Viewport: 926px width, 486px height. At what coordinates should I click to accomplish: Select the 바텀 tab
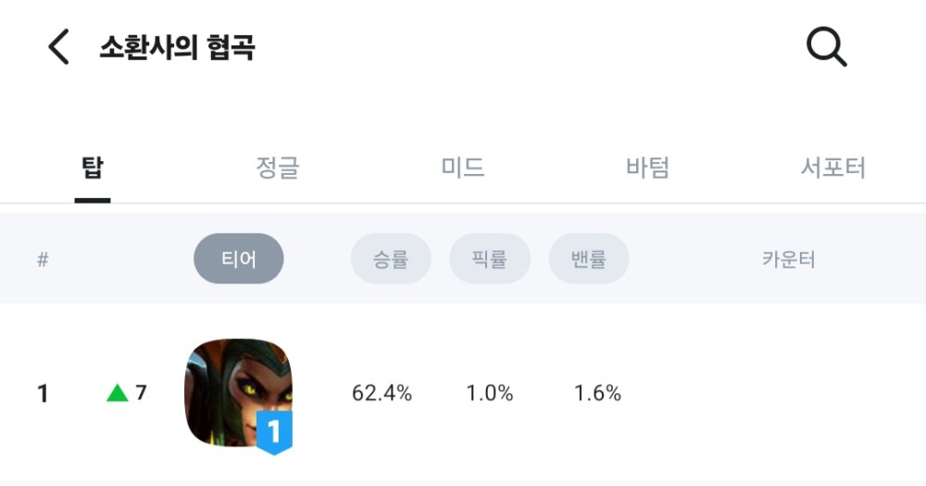[647, 168]
